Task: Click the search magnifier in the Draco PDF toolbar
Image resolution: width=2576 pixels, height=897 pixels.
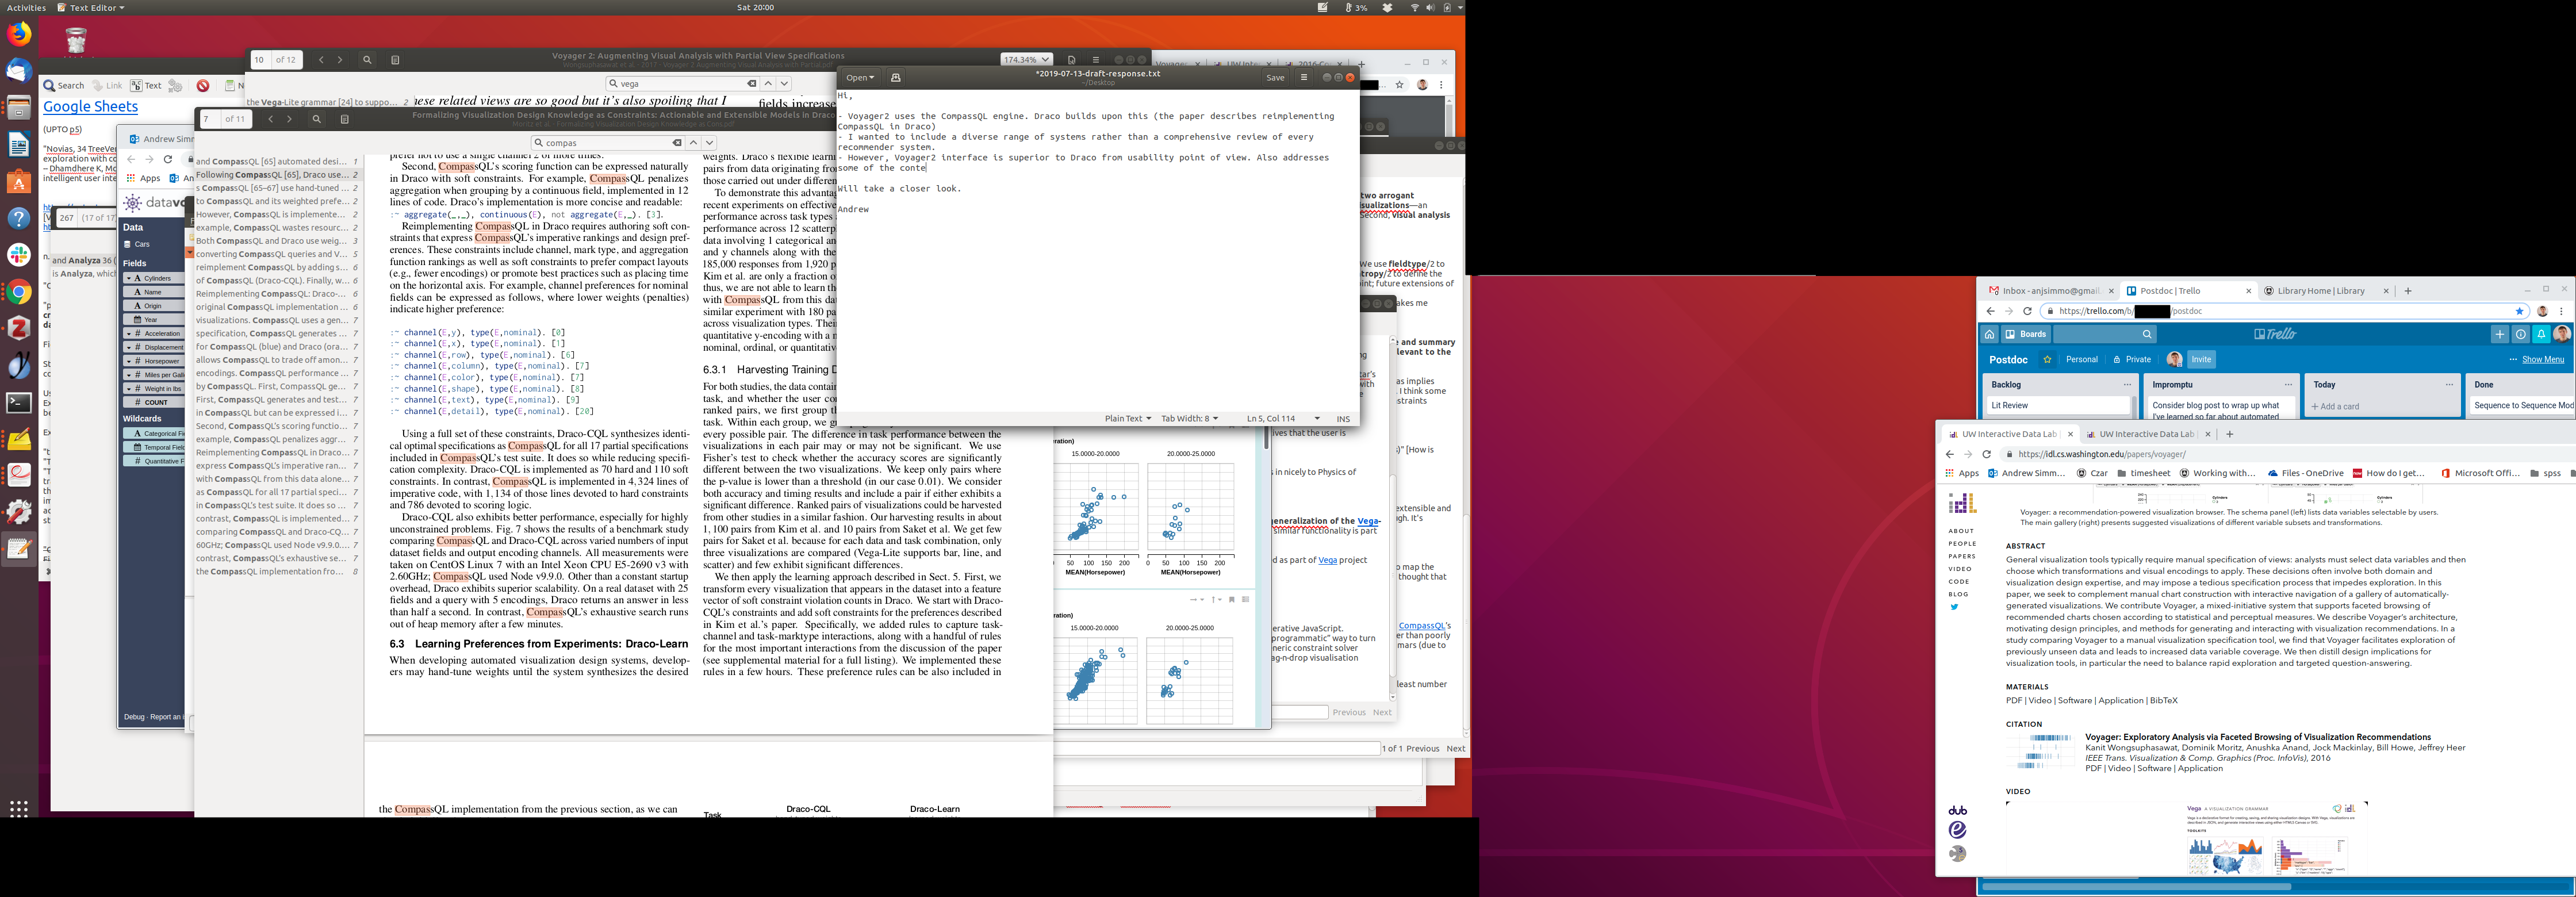Action: click(316, 119)
